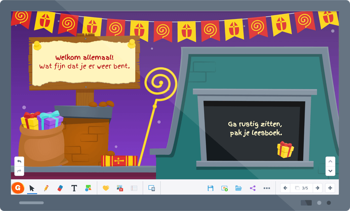Open a saved lesson from the folder
This screenshot has height=211, width=350.
click(x=238, y=188)
